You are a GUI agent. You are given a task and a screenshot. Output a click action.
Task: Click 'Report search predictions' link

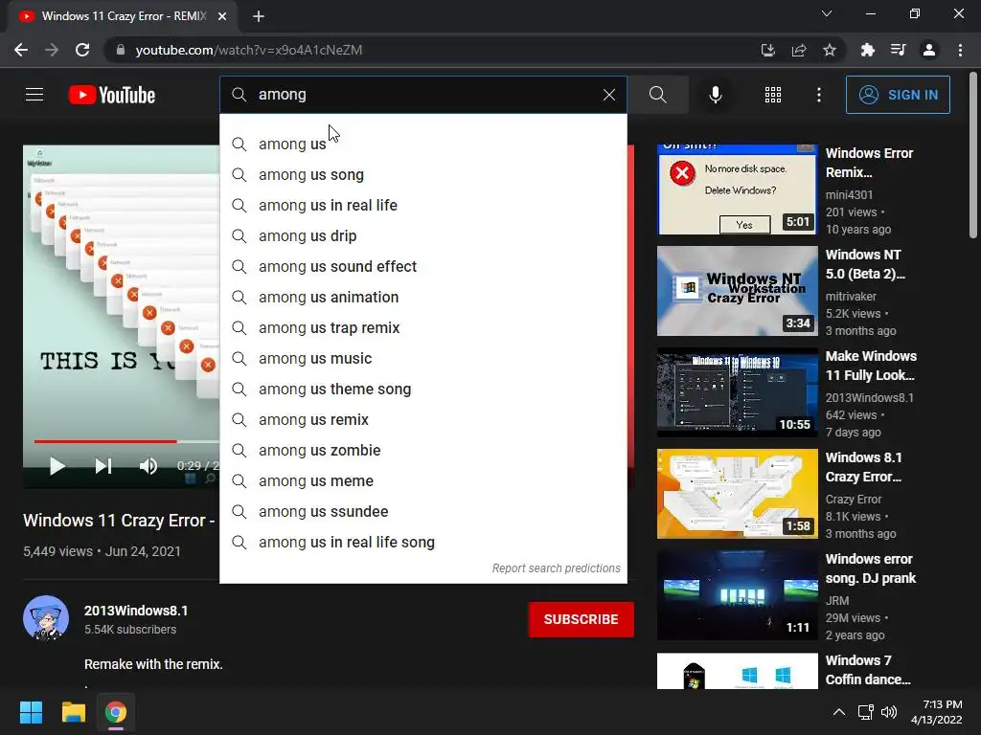pyautogui.click(x=557, y=568)
